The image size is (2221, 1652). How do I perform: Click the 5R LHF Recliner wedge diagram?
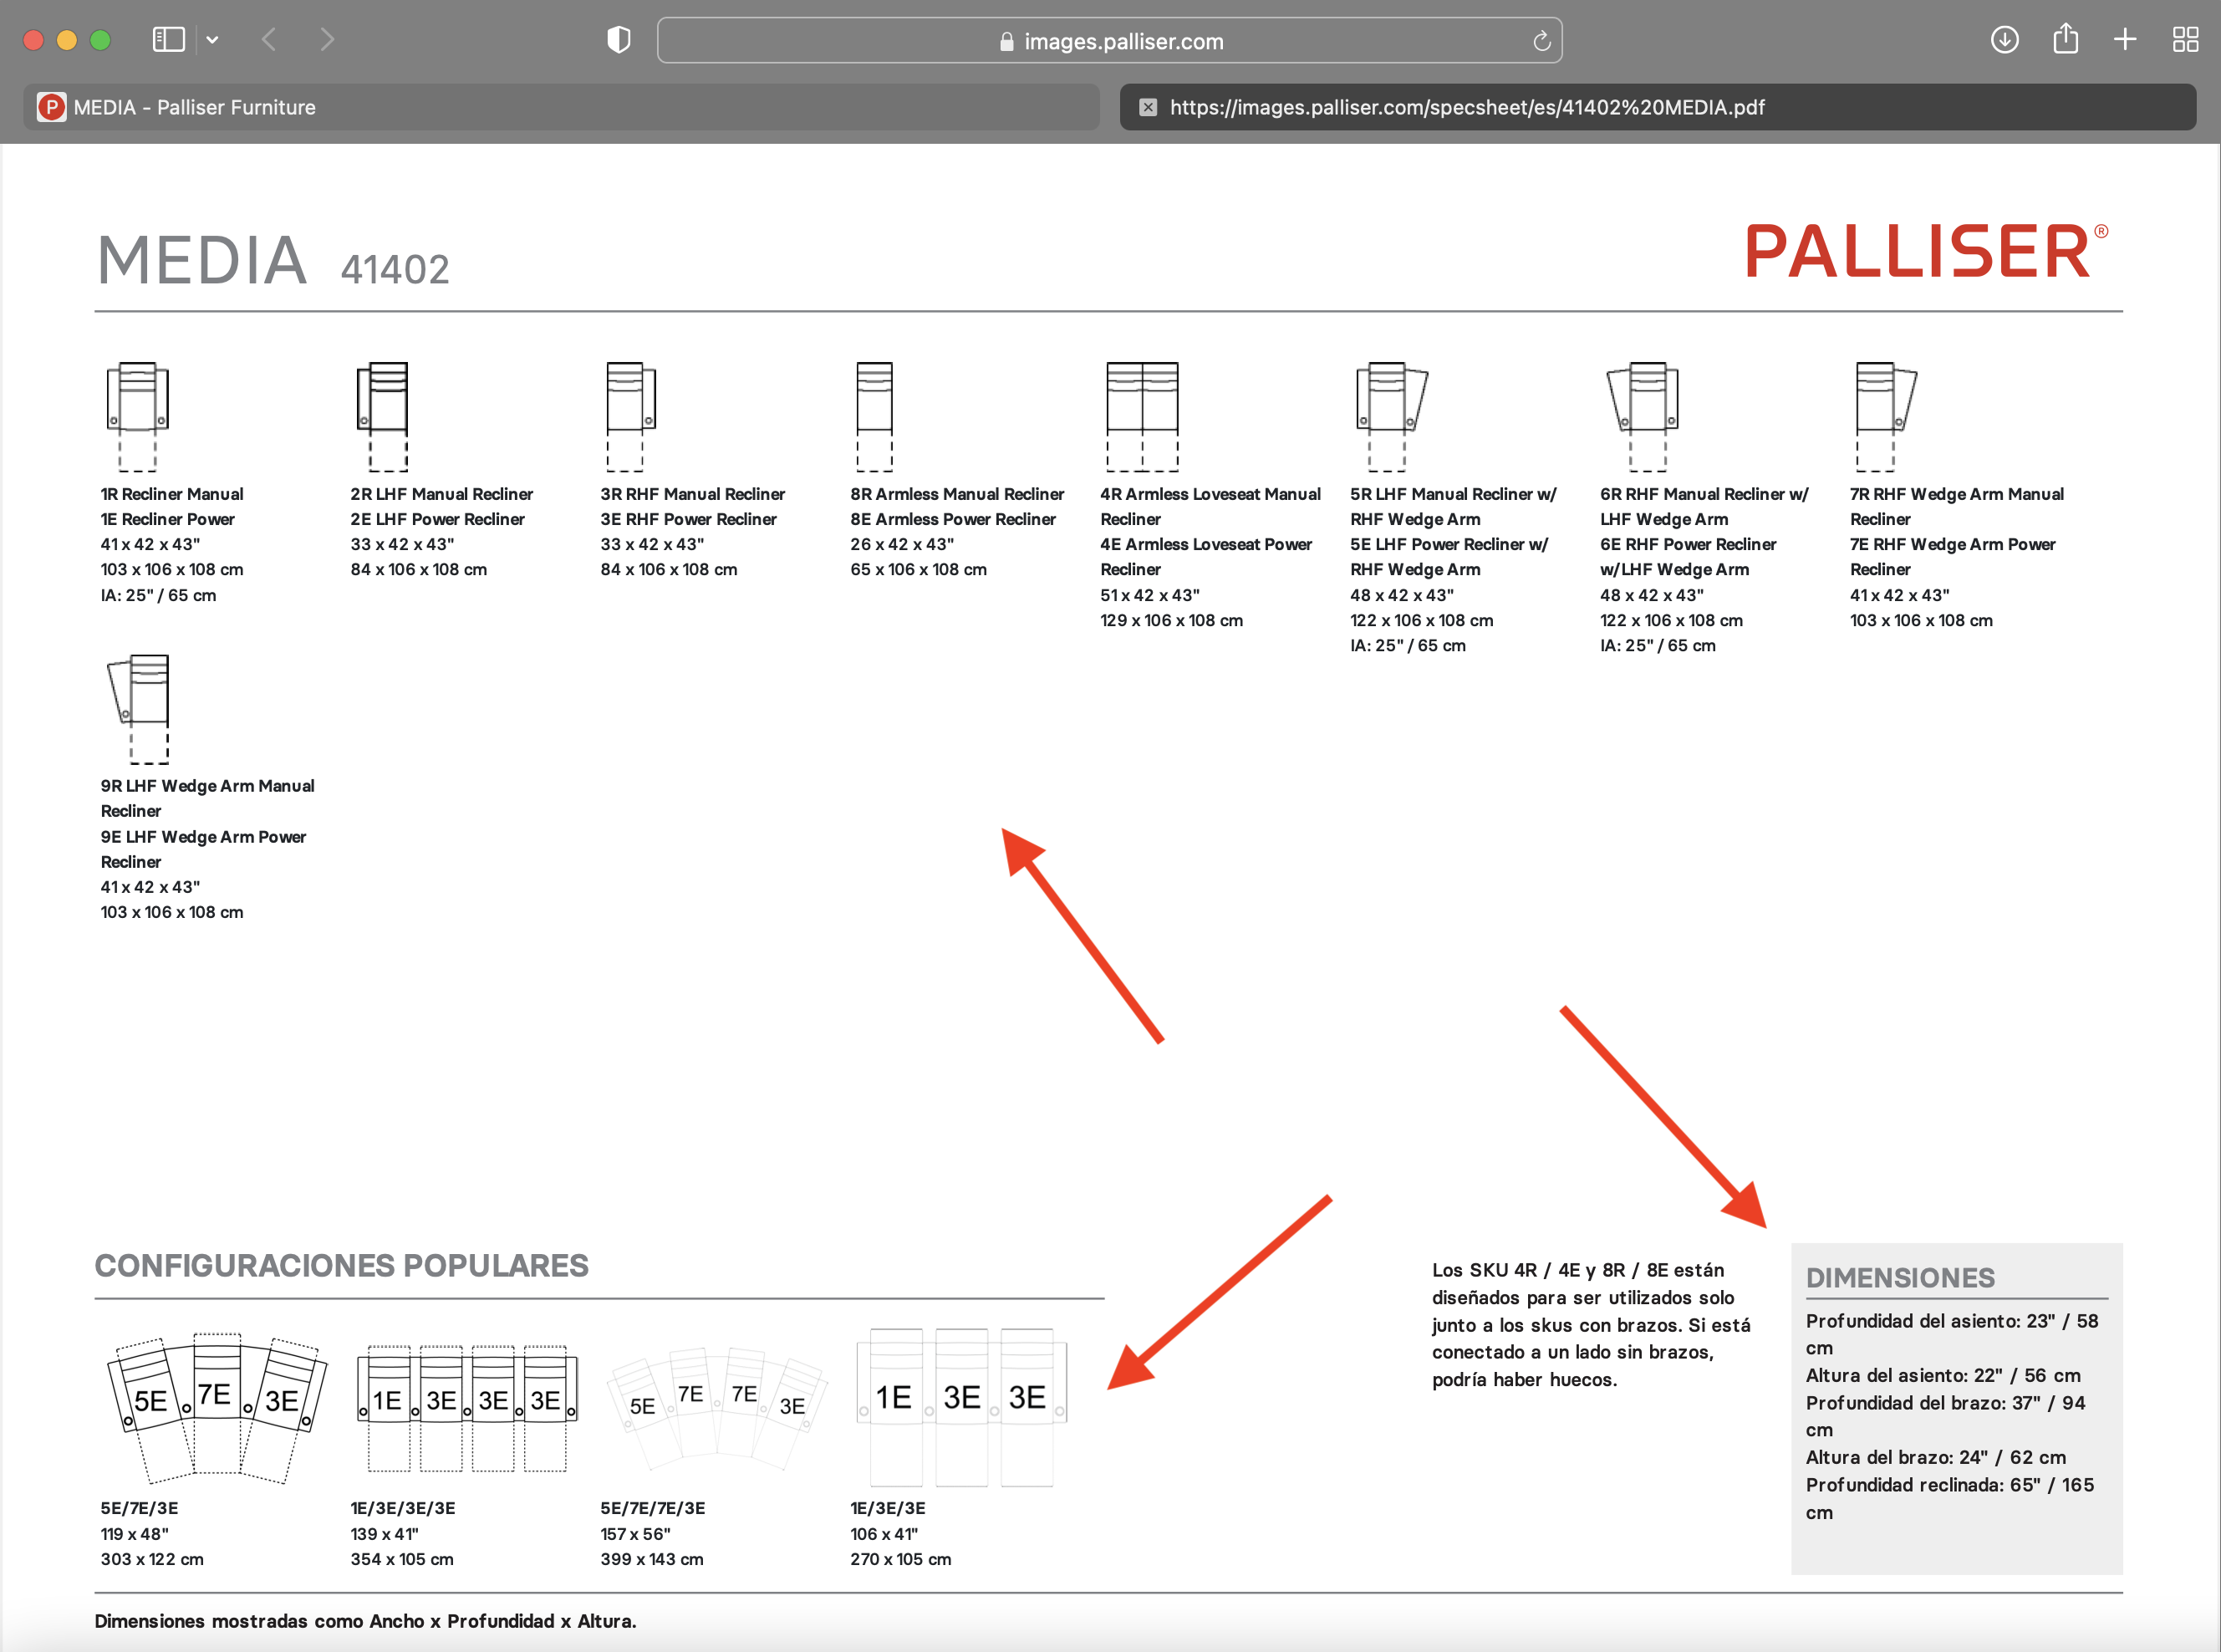(x=1392, y=416)
